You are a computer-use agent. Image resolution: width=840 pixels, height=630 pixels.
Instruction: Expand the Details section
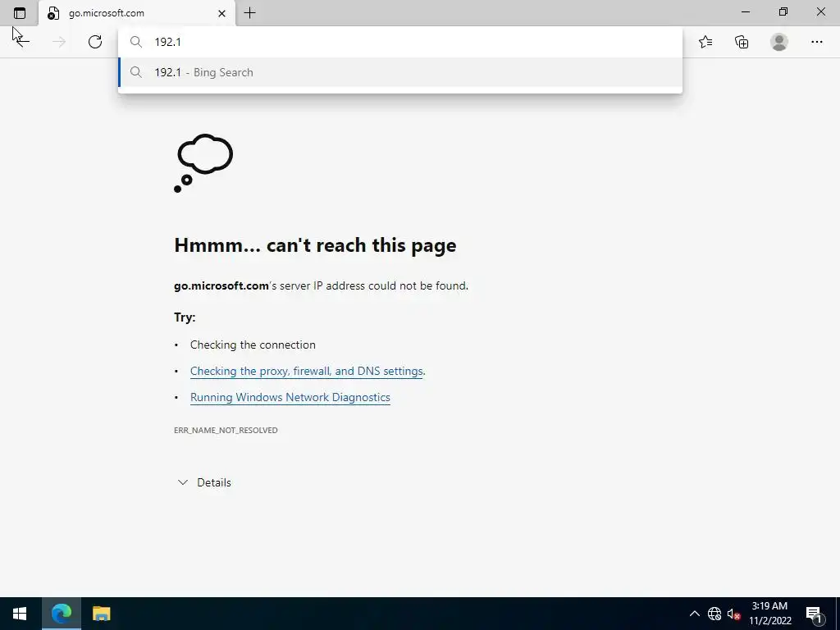click(x=204, y=482)
